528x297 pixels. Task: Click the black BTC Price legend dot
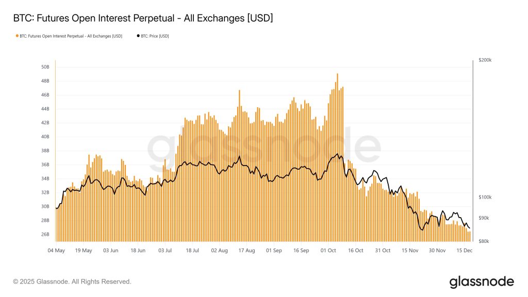click(138, 36)
